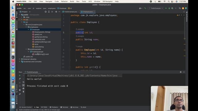Screen dimensions: 198x111
Task: Clear Run console with trash icon
Action: coord(24,92)
